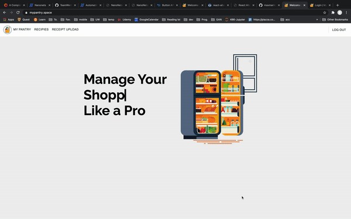Open the Chrome profile avatar
The width and height of the screenshot is (351, 219).
(x=339, y=13)
